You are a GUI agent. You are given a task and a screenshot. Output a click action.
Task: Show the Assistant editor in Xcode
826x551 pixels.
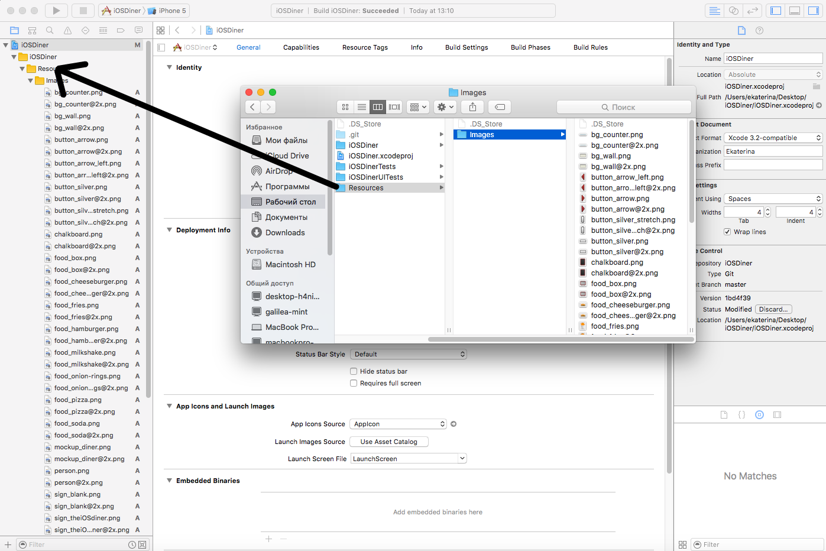[733, 11]
